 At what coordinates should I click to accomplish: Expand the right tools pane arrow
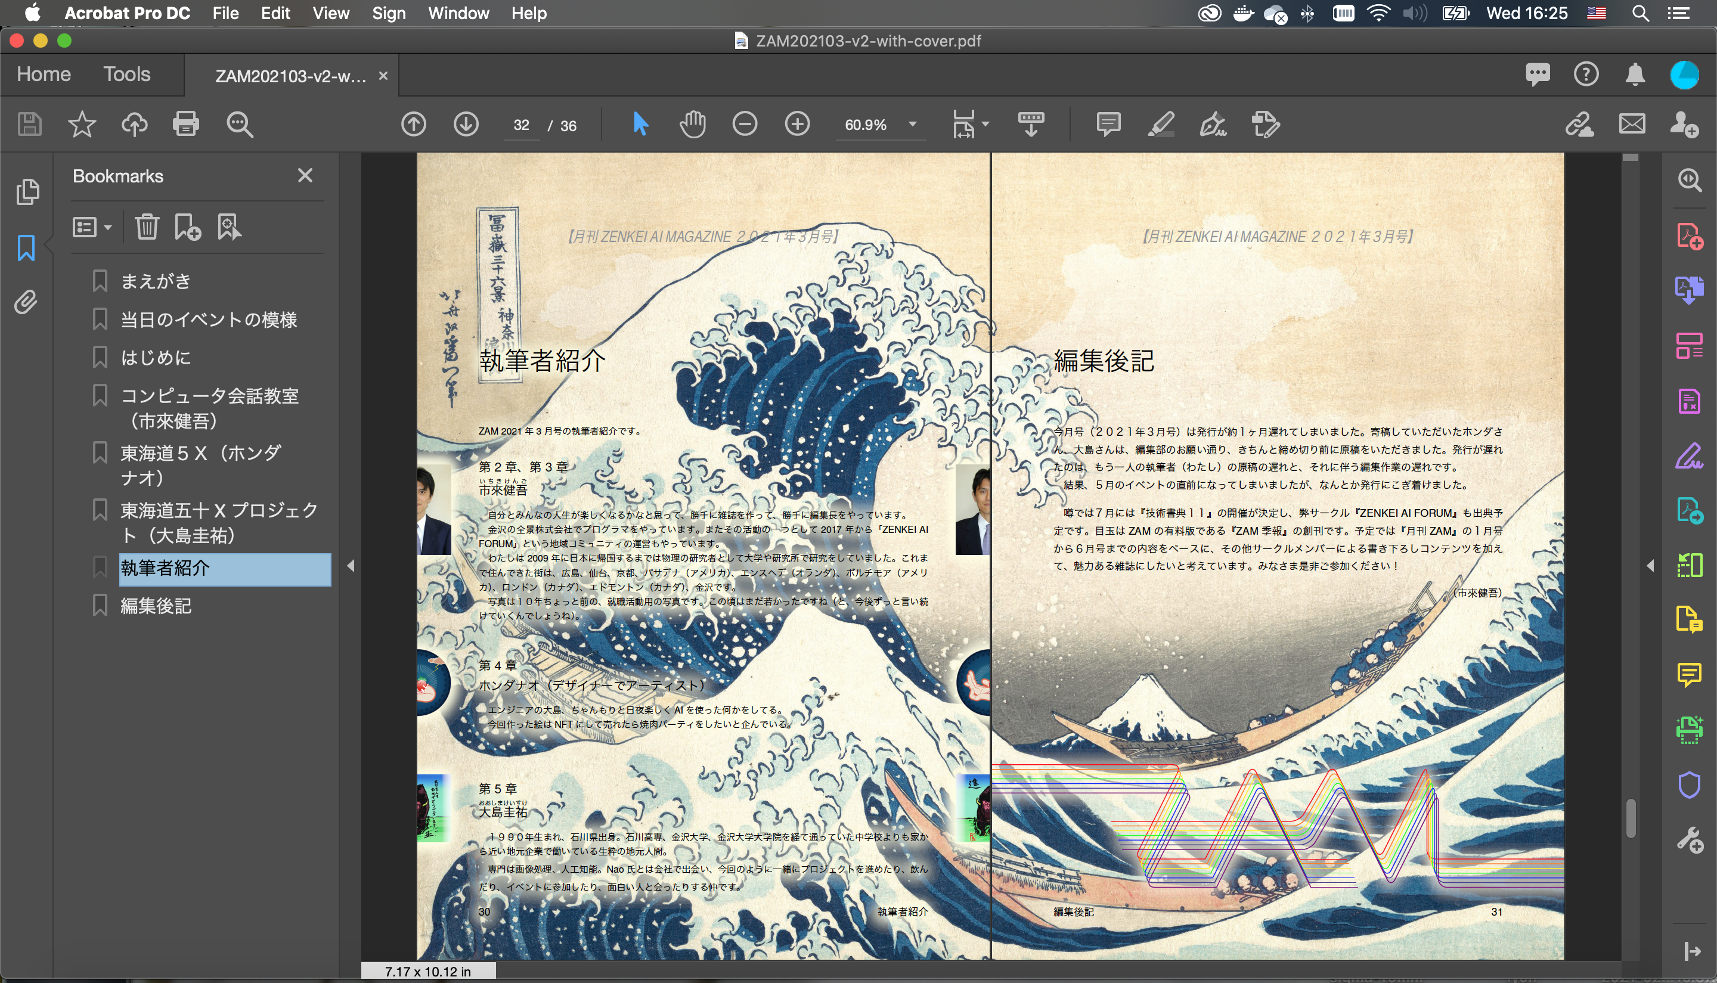coord(1650,566)
